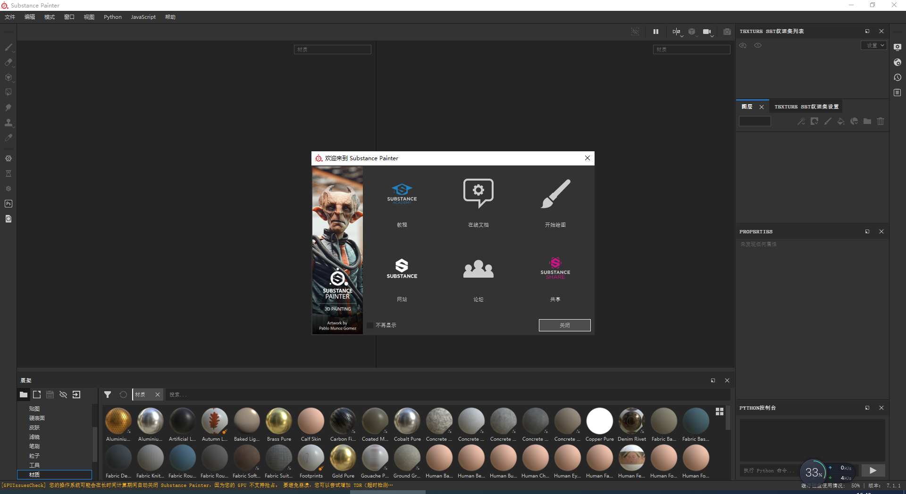Screen dimensions: 906x494
Task: Open the 模式 menu
Action: coord(50,17)
